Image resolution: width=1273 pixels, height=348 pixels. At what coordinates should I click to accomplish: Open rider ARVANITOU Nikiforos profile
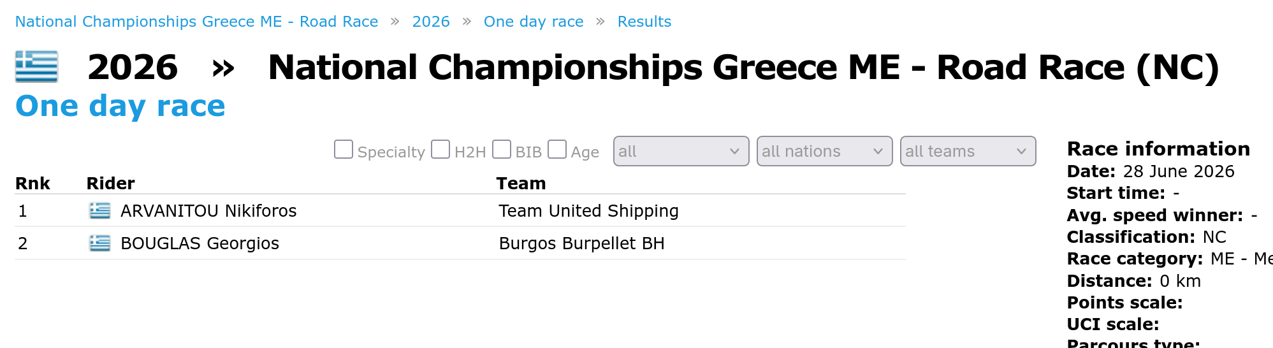208,211
